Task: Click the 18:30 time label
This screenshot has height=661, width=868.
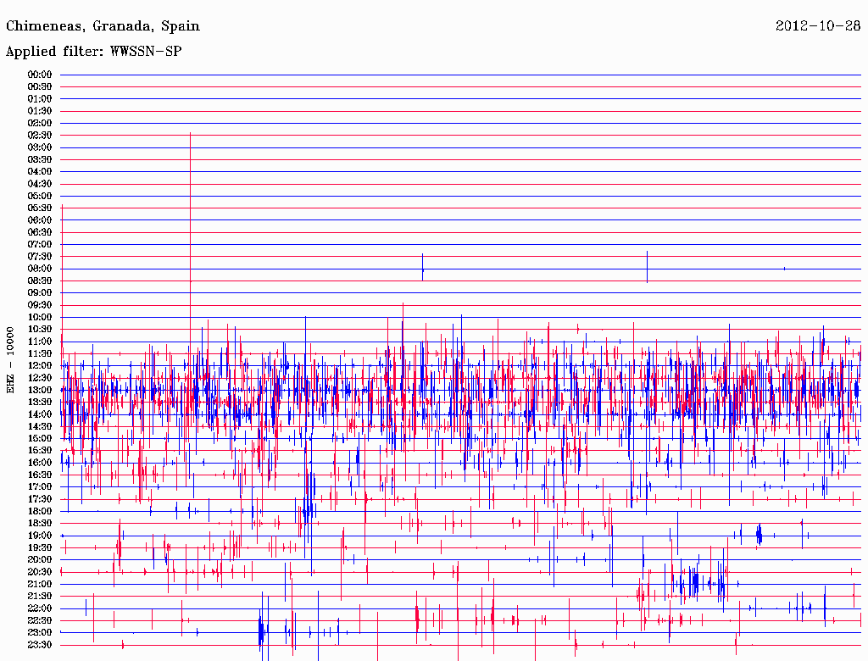Action: (40, 523)
